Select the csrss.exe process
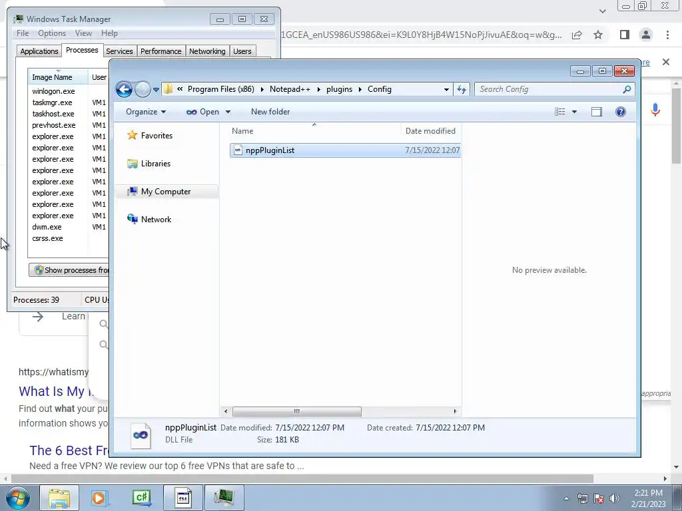 pyautogui.click(x=47, y=238)
